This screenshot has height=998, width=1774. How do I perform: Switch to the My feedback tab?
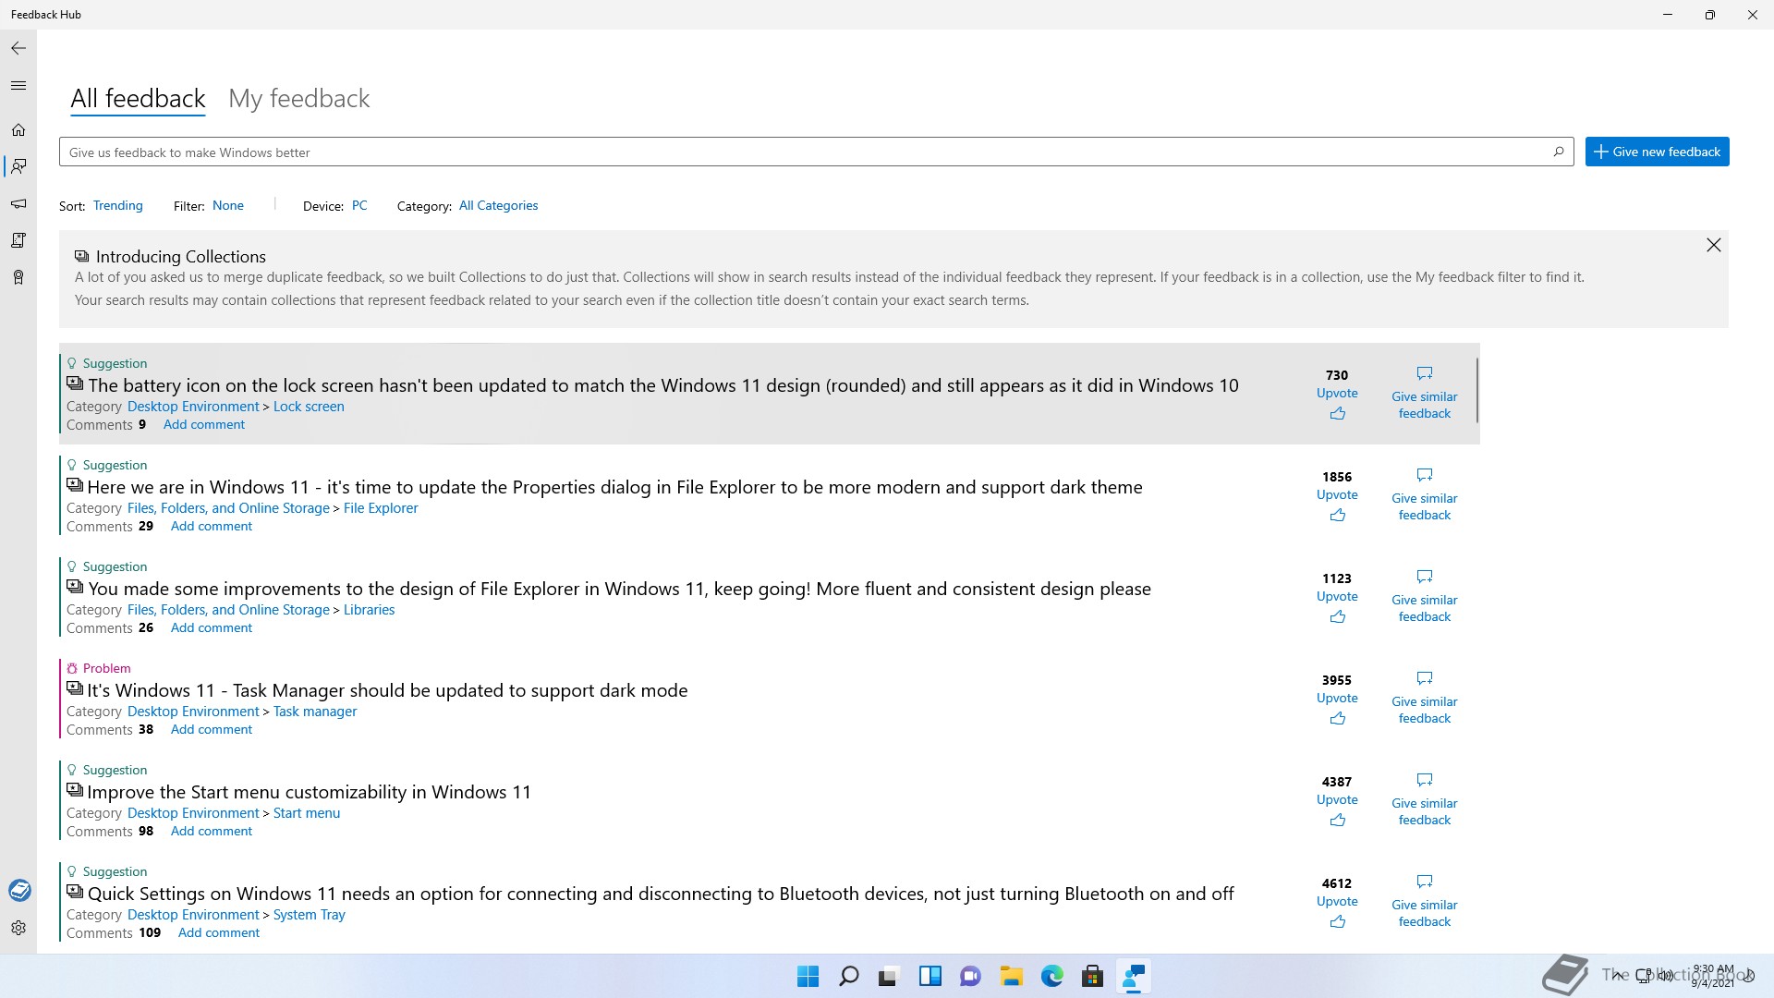click(298, 99)
